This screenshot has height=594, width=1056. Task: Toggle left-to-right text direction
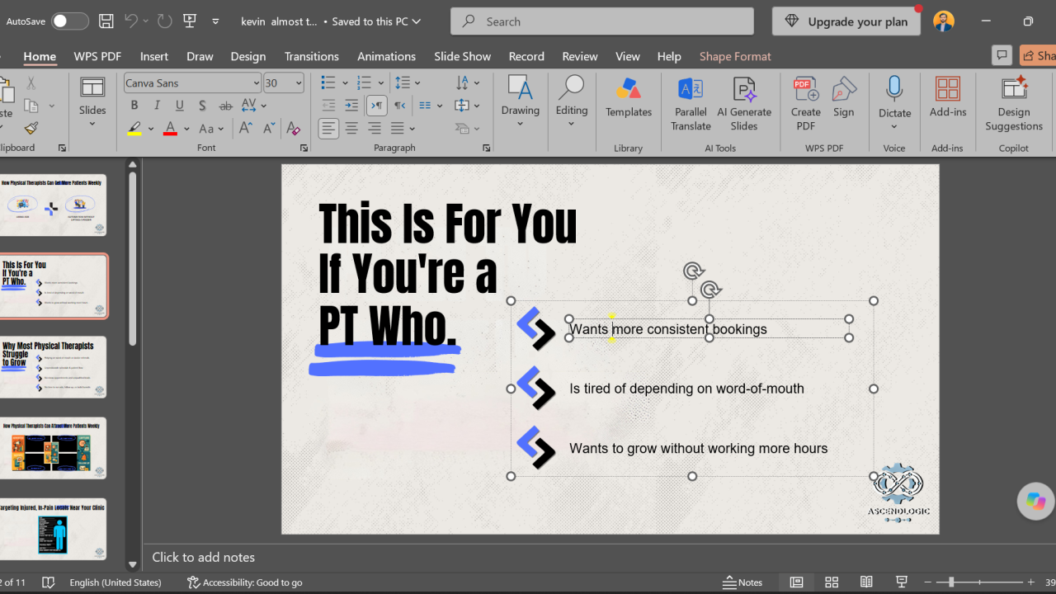[376, 106]
